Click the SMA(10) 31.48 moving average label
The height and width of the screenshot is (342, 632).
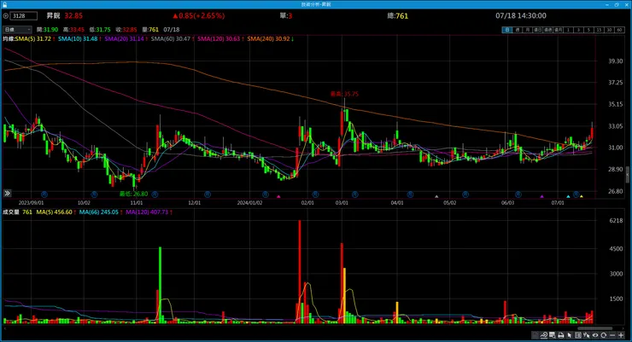(79, 38)
